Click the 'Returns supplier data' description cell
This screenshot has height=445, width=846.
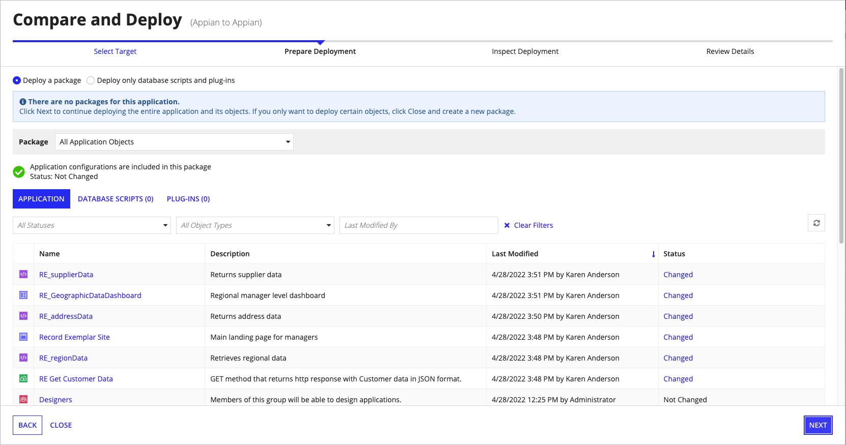246,275
